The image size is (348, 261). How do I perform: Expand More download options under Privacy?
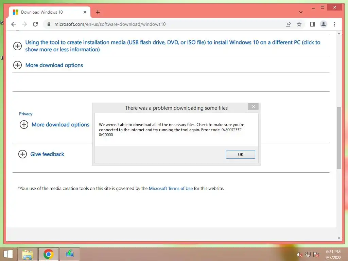pos(24,124)
